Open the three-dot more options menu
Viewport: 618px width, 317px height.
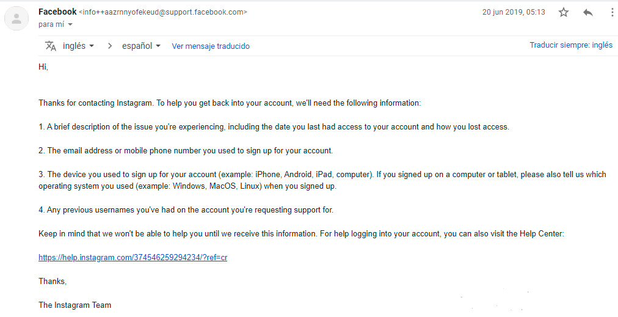(612, 12)
